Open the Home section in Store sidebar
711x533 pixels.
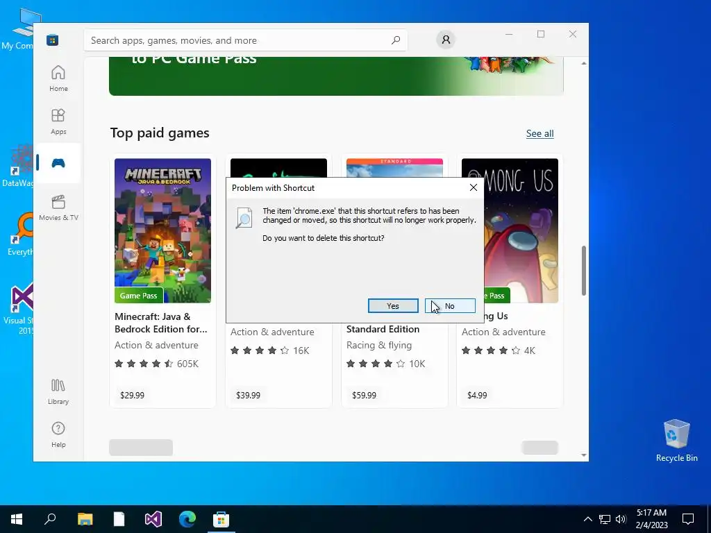[x=58, y=78]
